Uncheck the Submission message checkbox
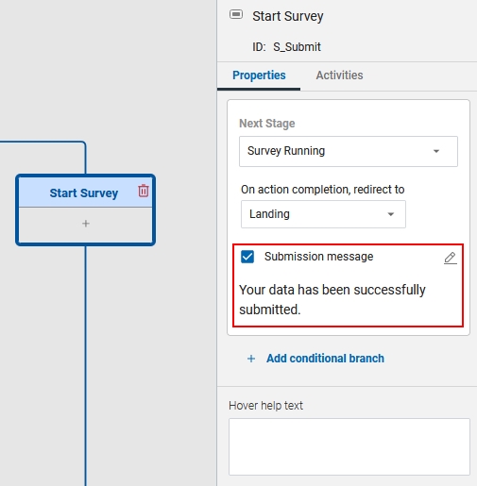 point(247,257)
